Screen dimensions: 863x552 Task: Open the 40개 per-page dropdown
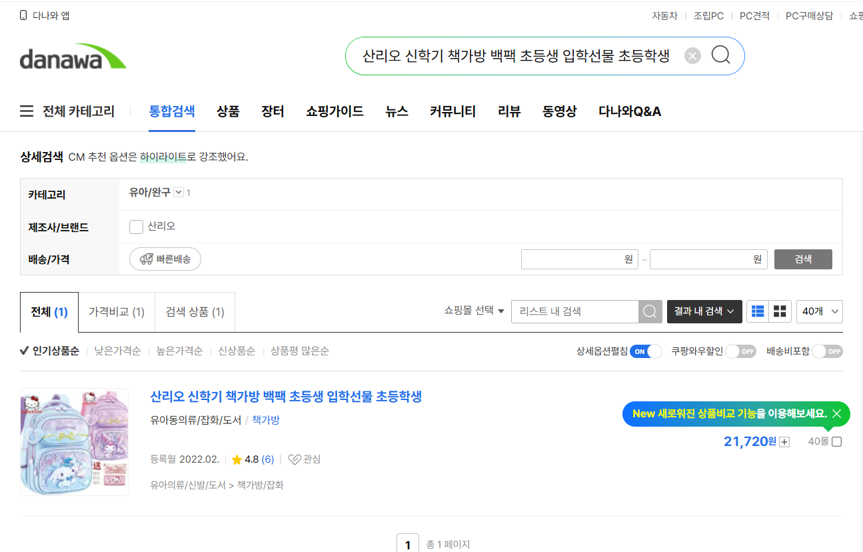[820, 311]
